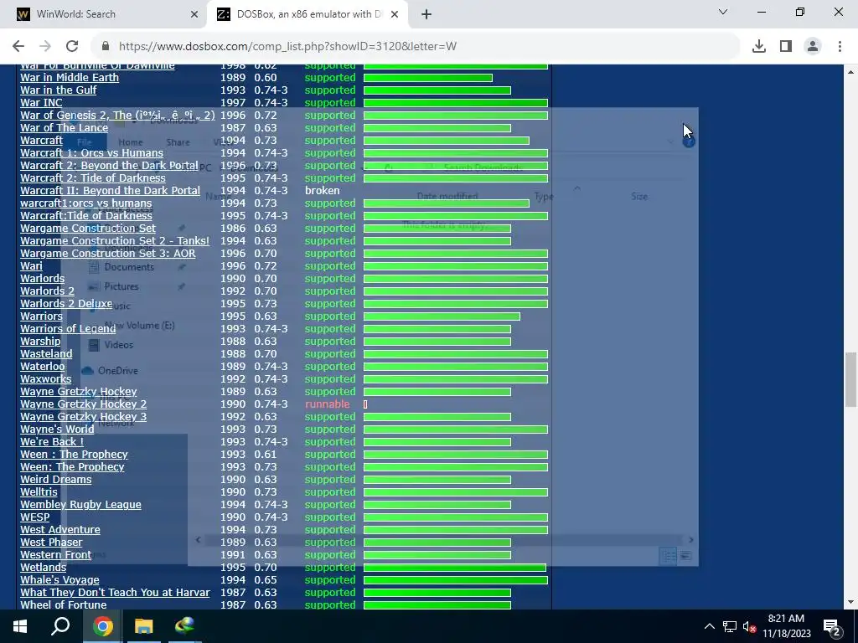Click the muted volume tray icon

point(750,626)
